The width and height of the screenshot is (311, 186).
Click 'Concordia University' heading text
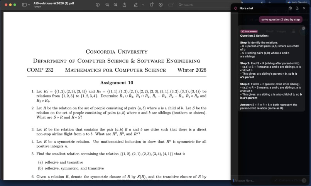(117, 52)
